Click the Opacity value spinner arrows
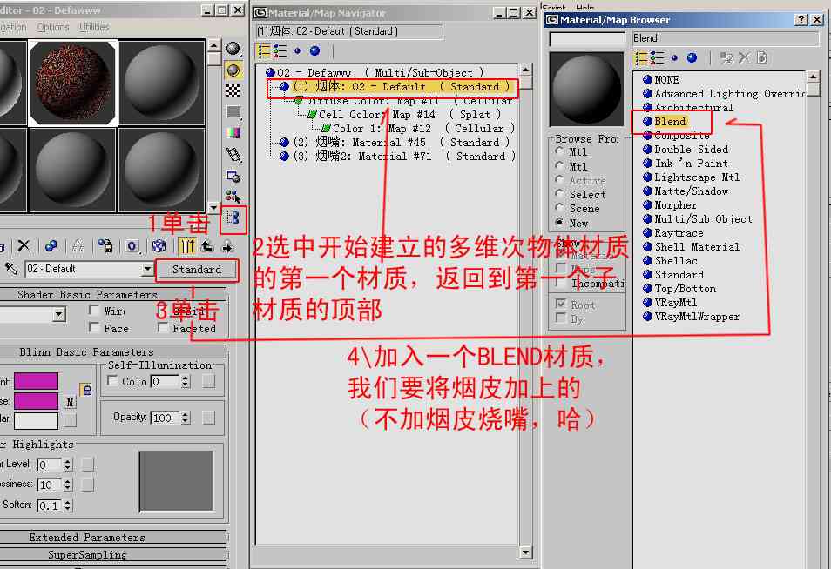The width and height of the screenshot is (831, 569). [x=185, y=418]
